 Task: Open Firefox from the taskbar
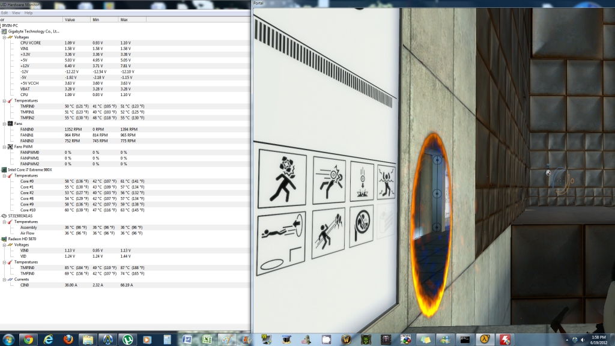68,340
